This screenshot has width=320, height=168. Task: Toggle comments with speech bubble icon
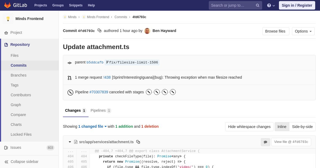[265, 142]
